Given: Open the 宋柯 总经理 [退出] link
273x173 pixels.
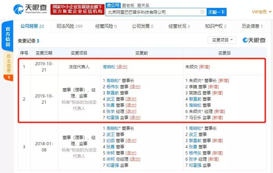Looking at the screenshot, I should tap(123, 159).
